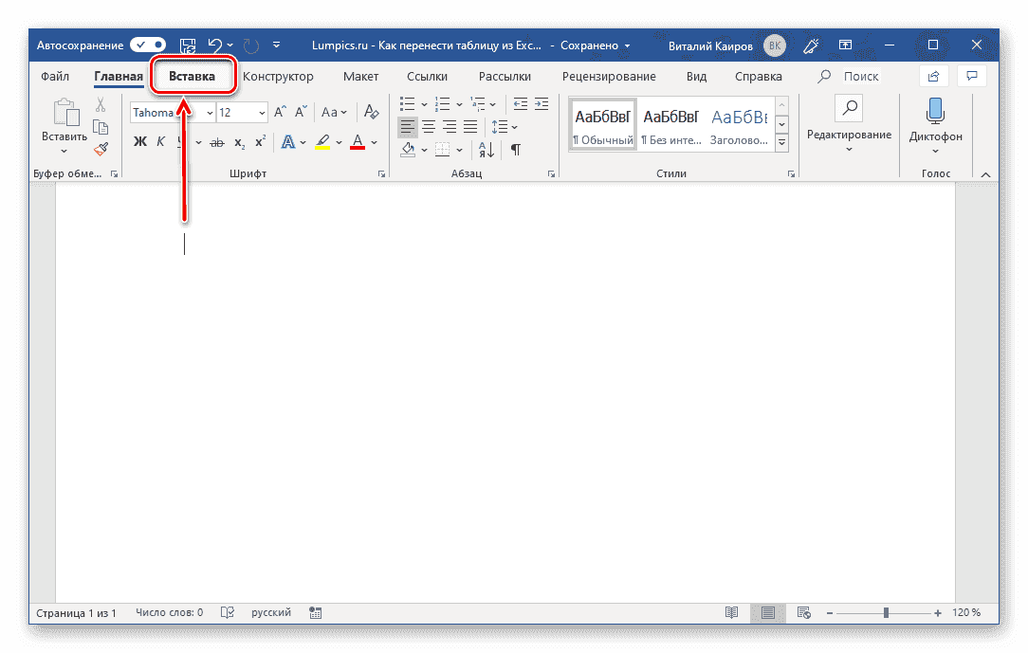Enable subscript formatting

pyautogui.click(x=239, y=141)
